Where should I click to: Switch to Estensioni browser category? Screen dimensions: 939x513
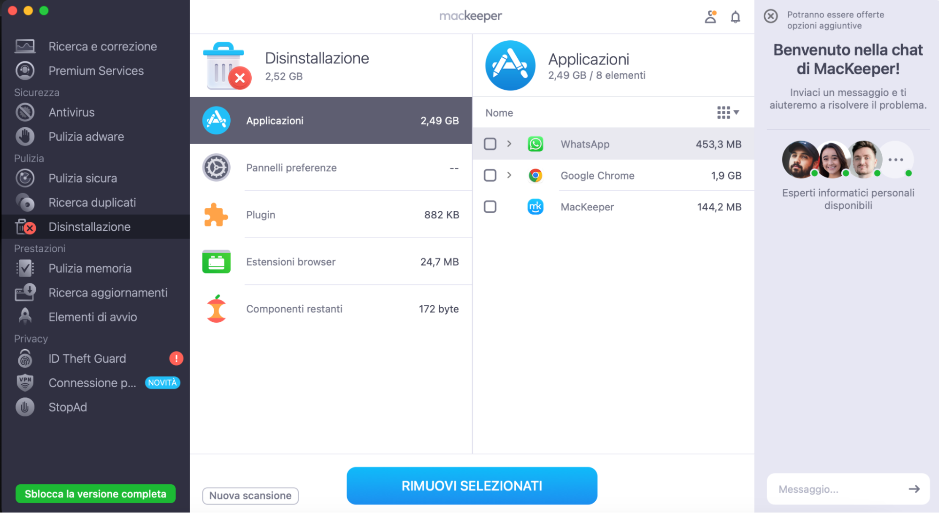290,262
